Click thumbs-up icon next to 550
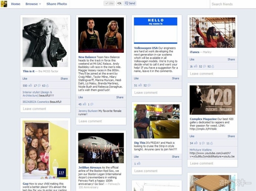256x191 pixels. click(x=30, y=86)
